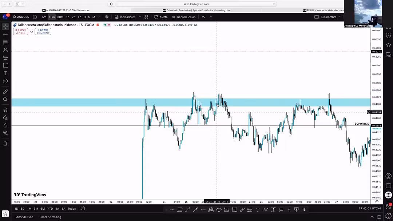The width and height of the screenshot is (393, 221).
Task: Open chart settings gear at time axis corner
Action: (377, 202)
